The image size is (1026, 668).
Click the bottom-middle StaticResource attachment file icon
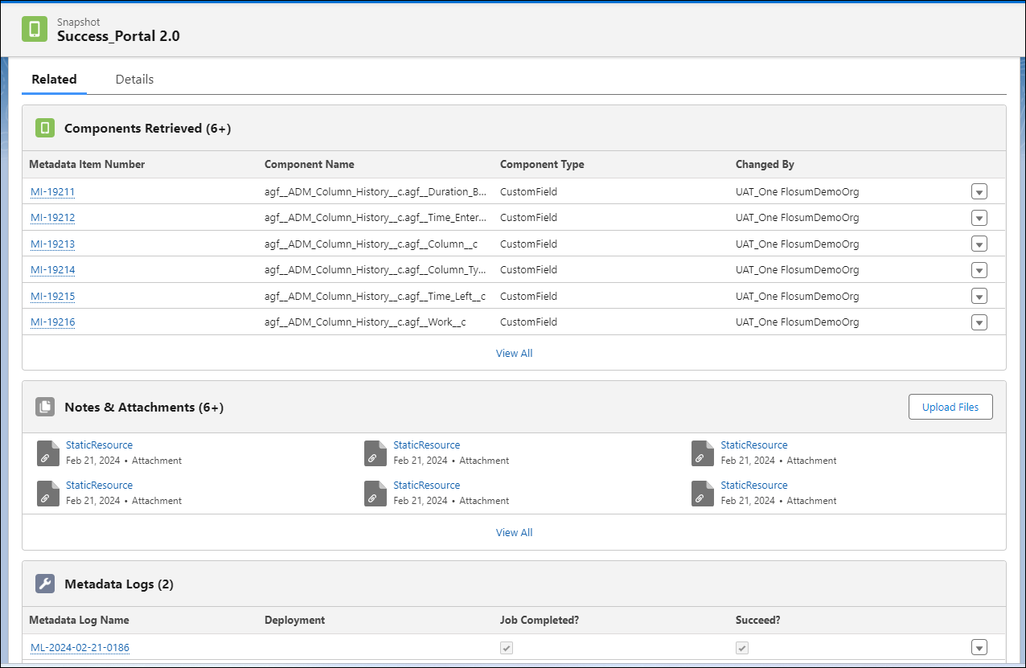[x=376, y=493]
